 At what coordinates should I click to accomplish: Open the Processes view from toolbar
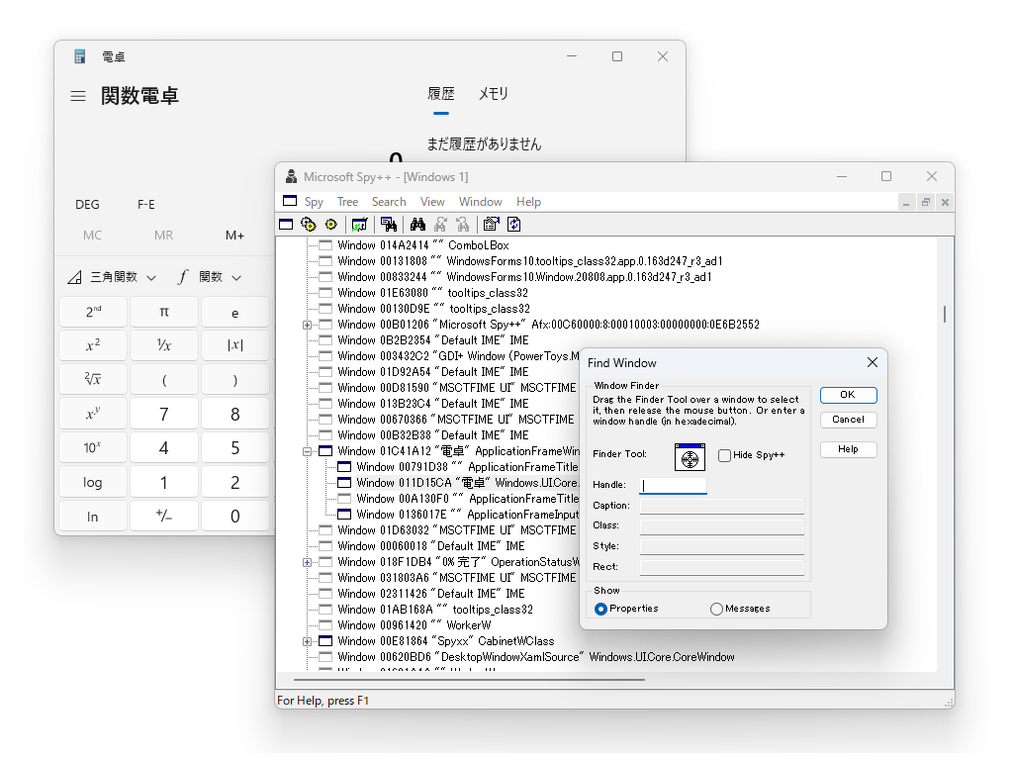307,224
